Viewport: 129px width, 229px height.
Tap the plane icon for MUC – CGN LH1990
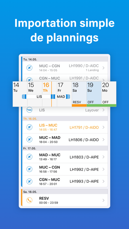point(29,68)
